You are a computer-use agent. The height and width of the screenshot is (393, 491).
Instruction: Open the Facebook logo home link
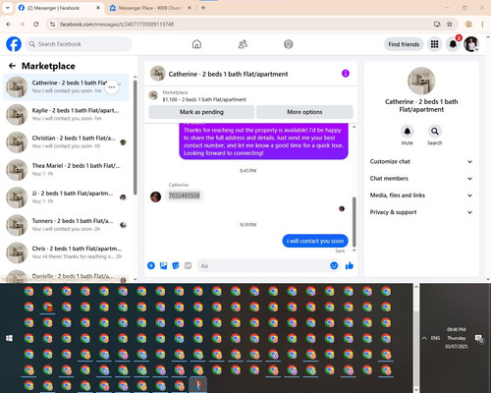14,44
